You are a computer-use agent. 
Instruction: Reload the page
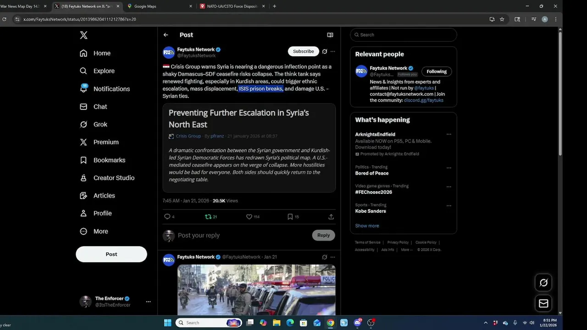point(5,19)
